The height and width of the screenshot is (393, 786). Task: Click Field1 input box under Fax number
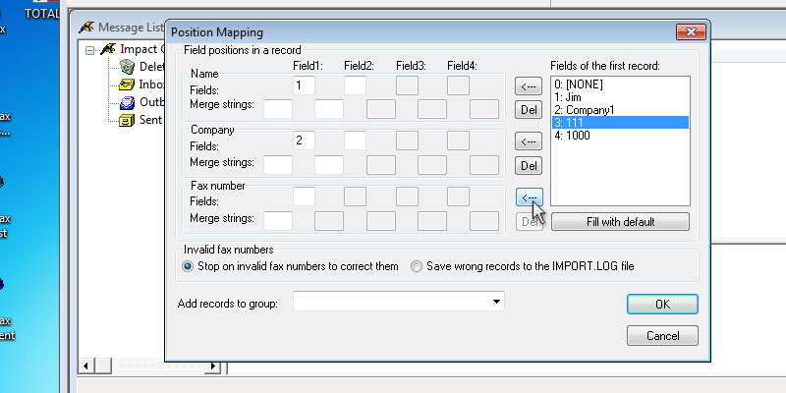(x=304, y=196)
